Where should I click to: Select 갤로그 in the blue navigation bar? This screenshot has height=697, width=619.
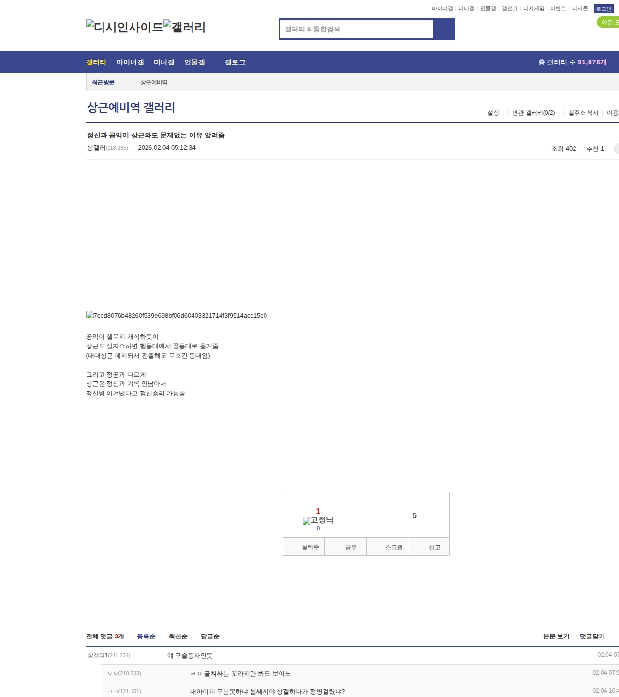coord(235,62)
